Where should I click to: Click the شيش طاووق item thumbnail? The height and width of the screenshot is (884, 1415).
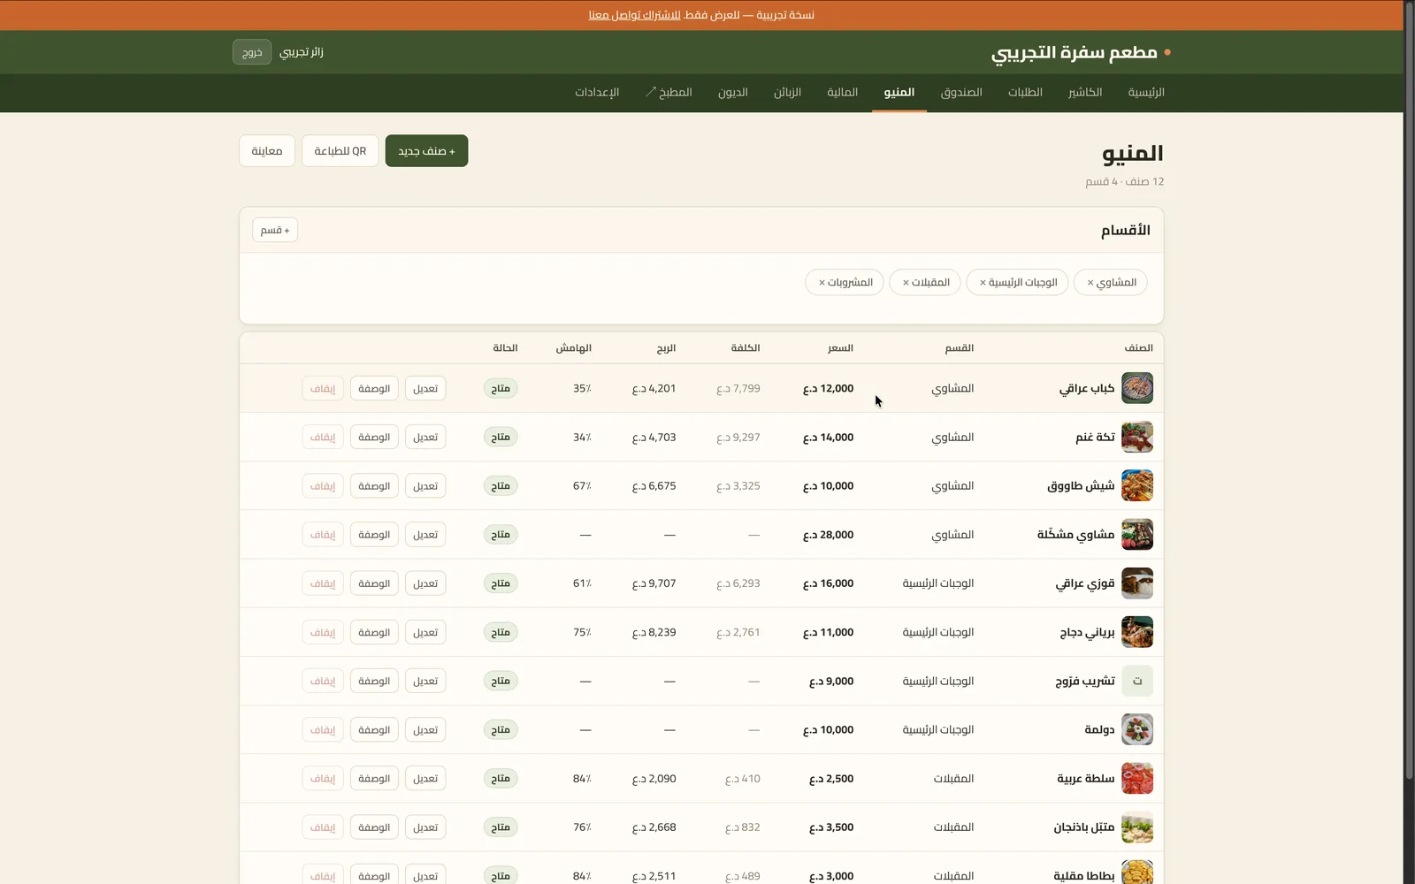point(1137,485)
